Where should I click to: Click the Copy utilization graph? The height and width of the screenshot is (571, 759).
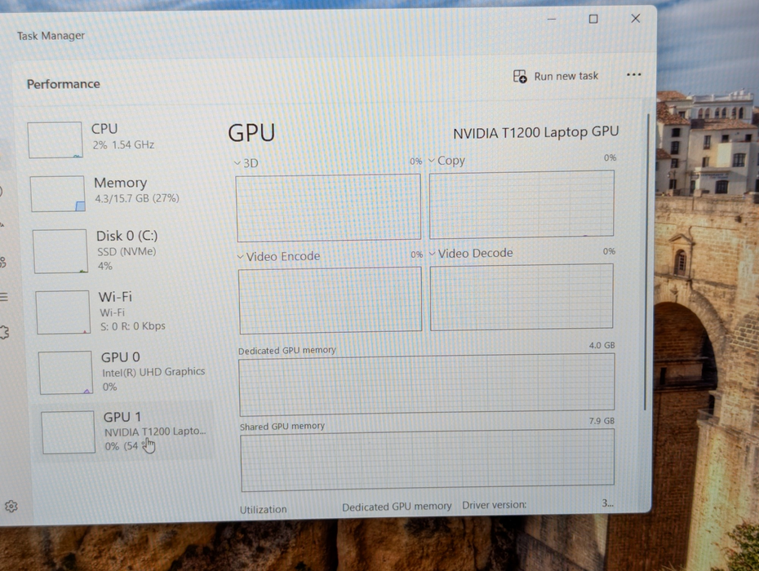pyautogui.click(x=522, y=204)
